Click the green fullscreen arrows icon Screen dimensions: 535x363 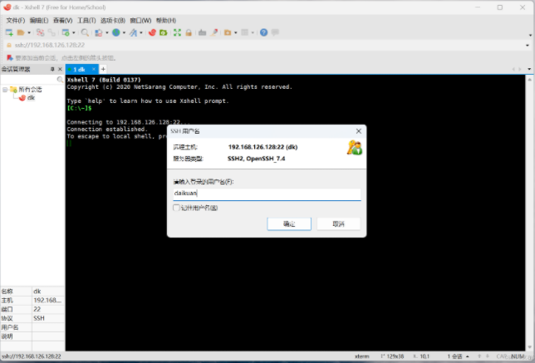[x=176, y=32]
